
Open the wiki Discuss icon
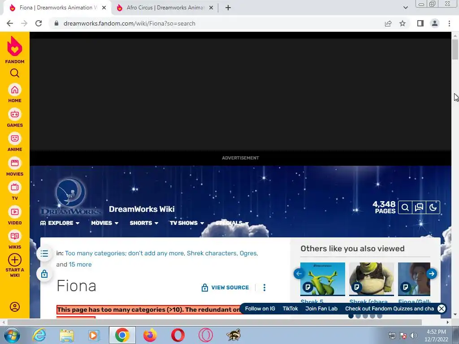tap(419, 207)
